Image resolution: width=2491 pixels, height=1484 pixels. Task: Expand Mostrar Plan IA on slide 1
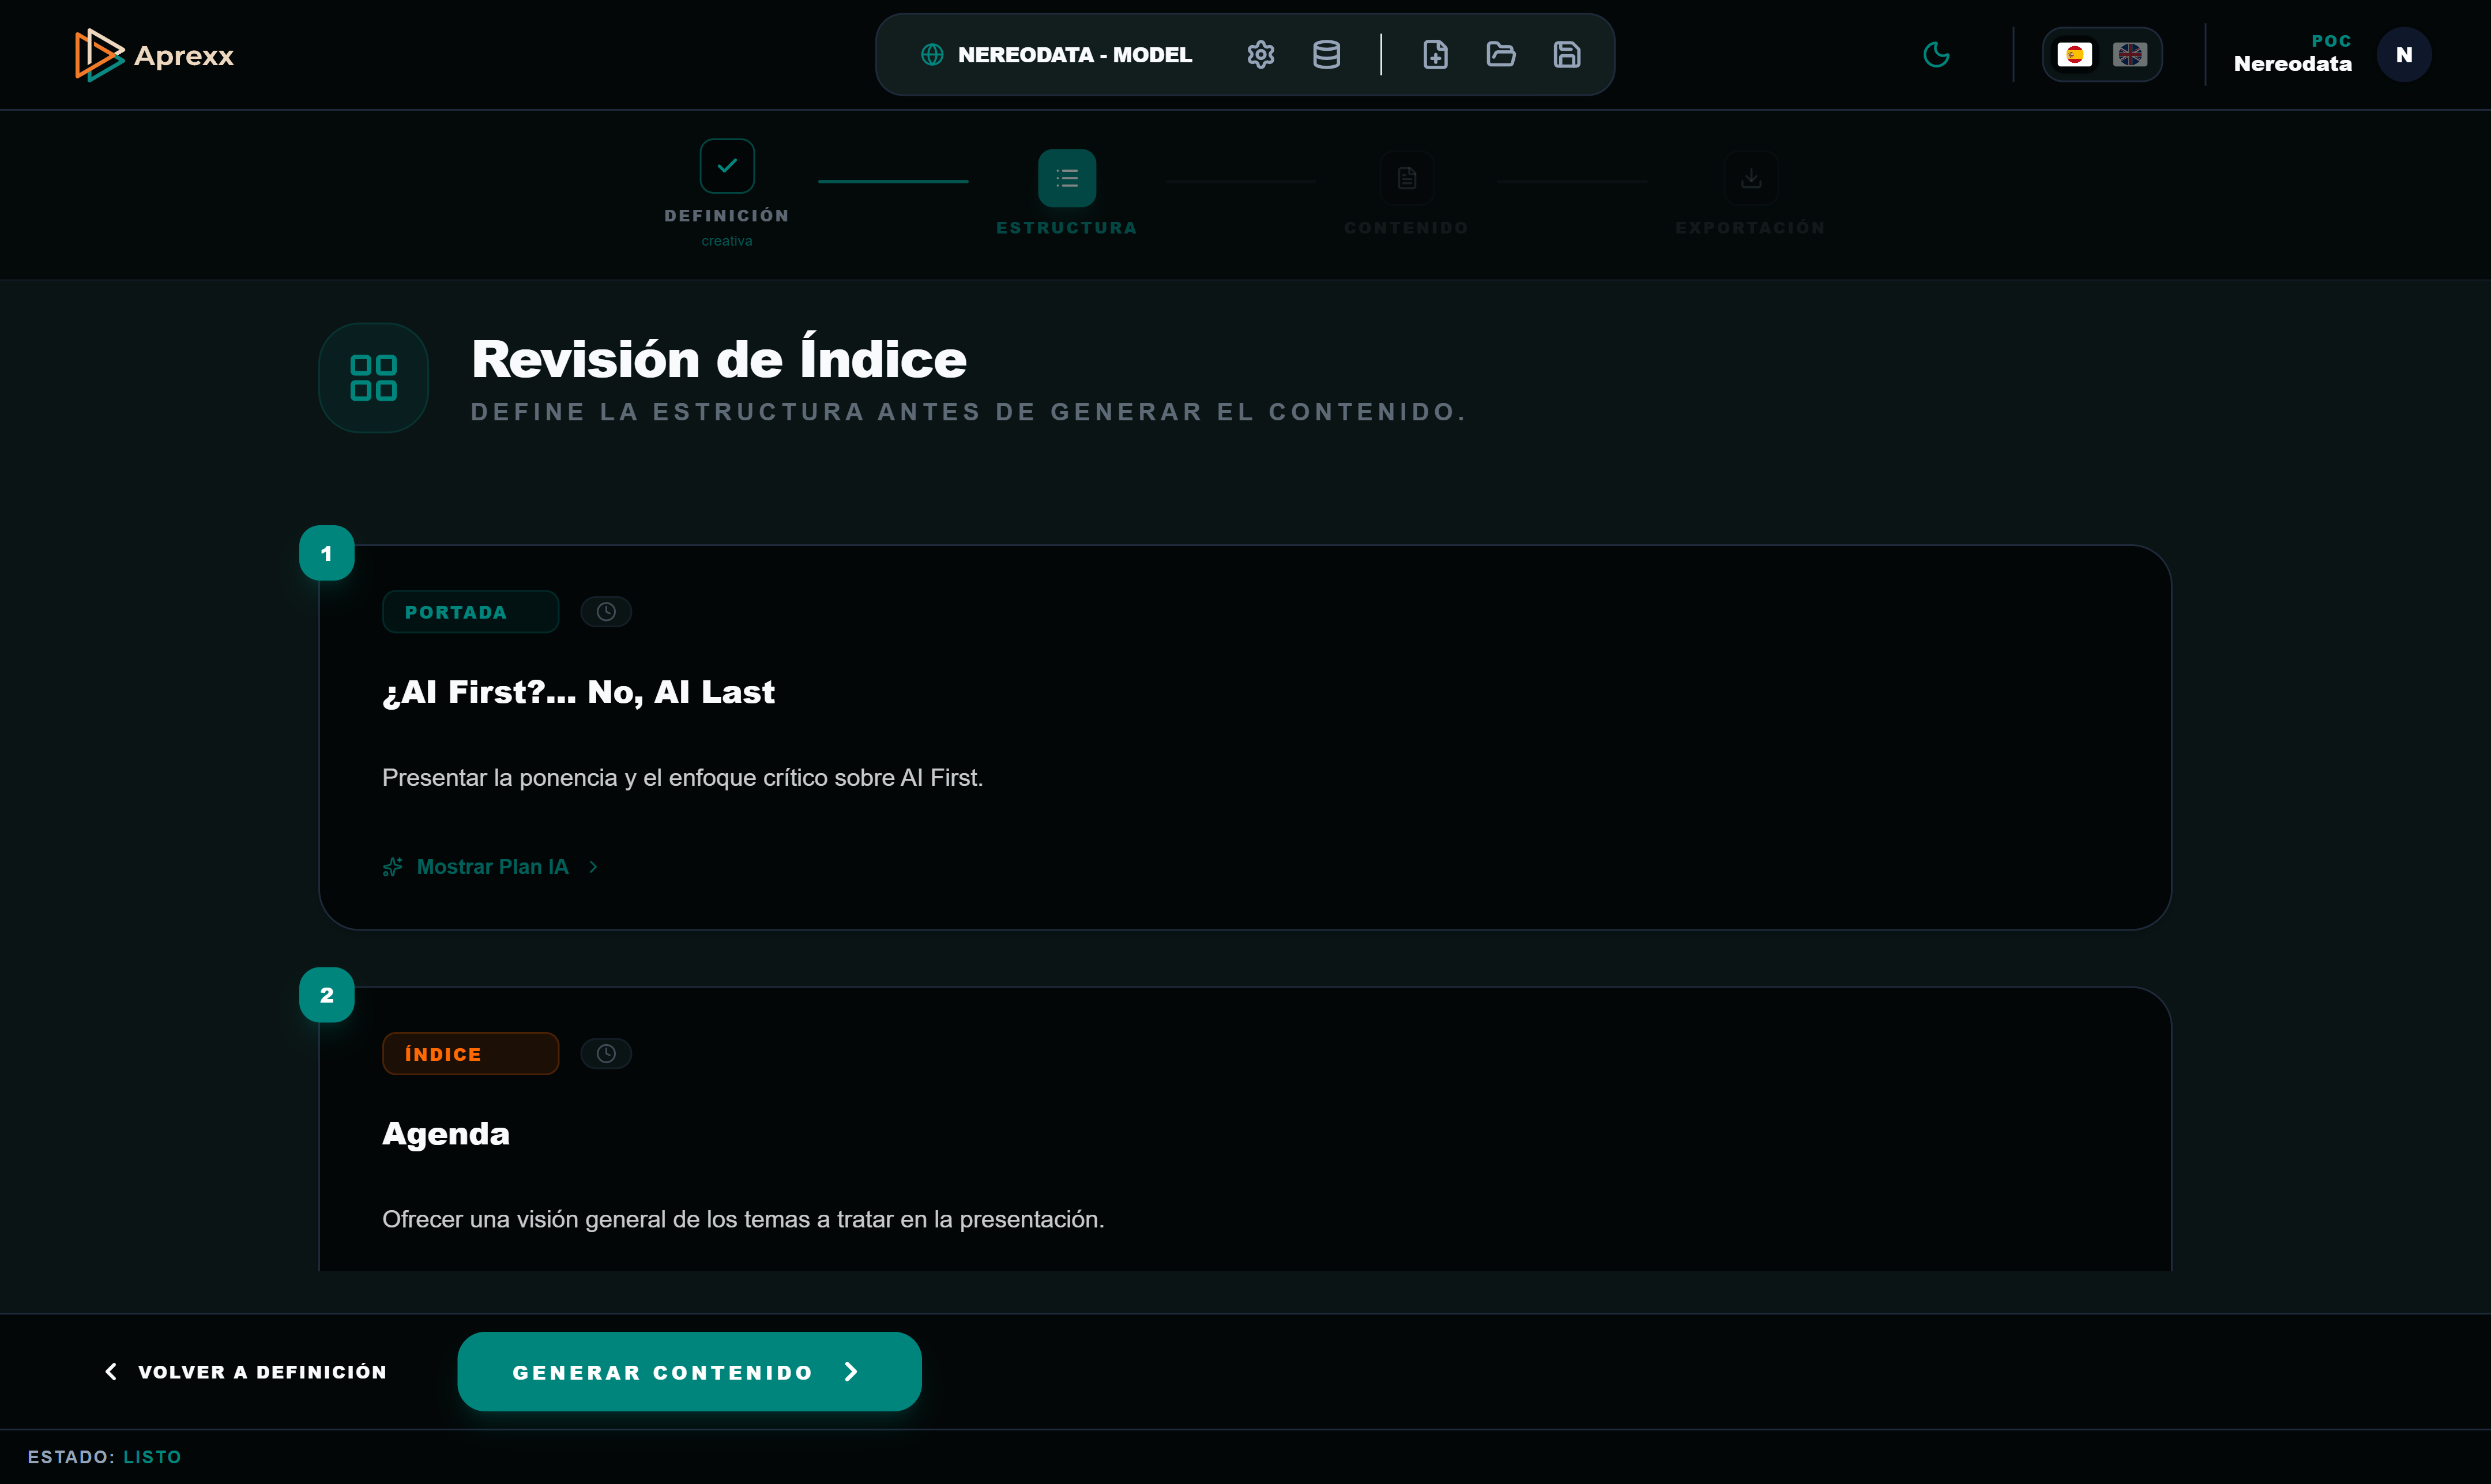coord(492,867)
